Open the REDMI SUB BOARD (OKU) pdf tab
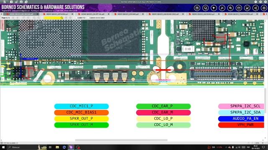This screenshot has width=268, height=150. click(165, 14)
